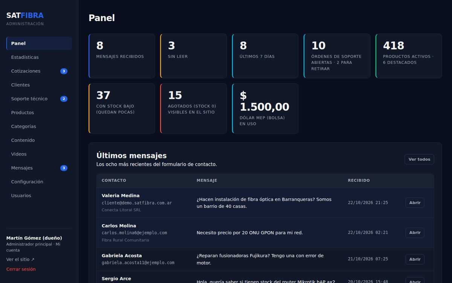Open Valeria Medina's message with Abrir

(x=415, y=203)
